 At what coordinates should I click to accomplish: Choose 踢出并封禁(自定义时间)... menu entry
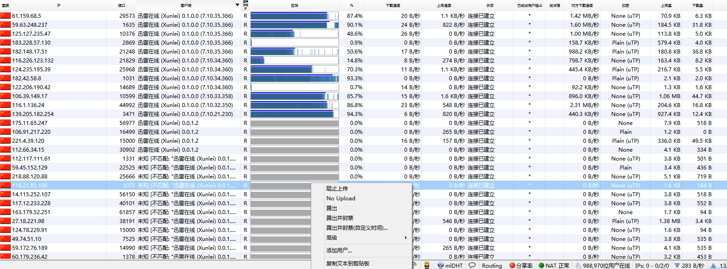357,228
